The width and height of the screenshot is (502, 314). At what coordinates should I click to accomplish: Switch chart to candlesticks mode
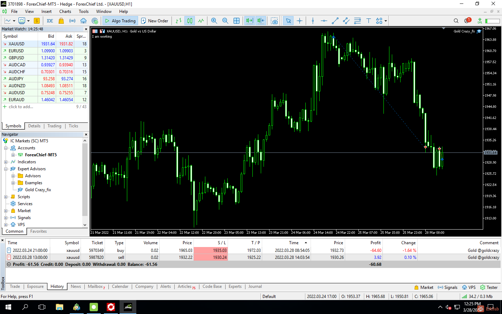(190, 21)
